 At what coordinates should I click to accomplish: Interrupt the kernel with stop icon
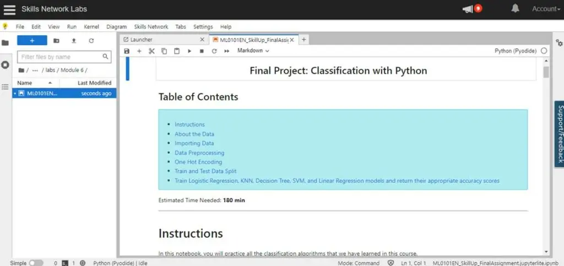point(202,51)
